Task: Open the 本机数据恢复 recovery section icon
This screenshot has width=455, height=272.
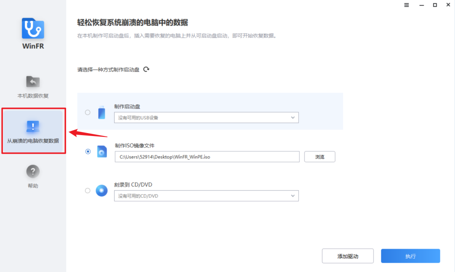Action: pos(33,82)
